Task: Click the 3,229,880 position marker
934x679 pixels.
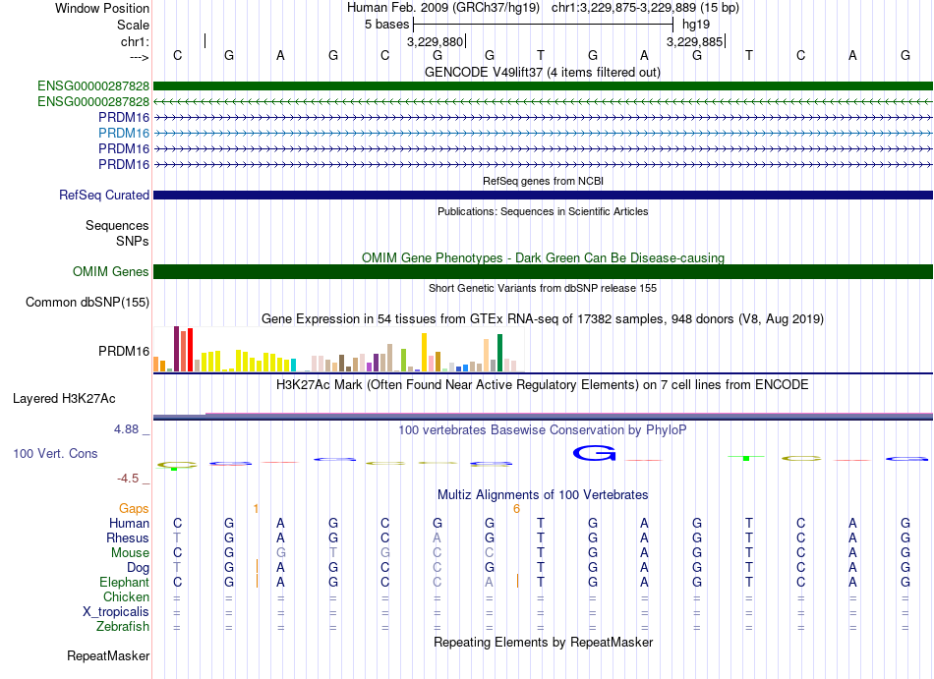Action: tap(435, 41)
